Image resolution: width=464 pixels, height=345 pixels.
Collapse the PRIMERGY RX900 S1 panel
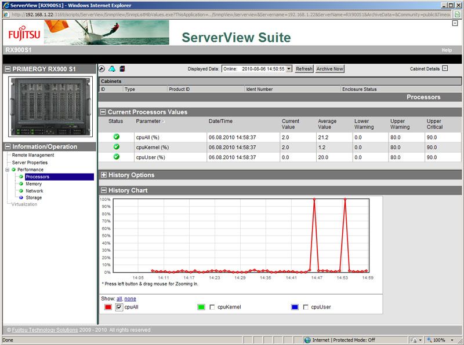8,69
